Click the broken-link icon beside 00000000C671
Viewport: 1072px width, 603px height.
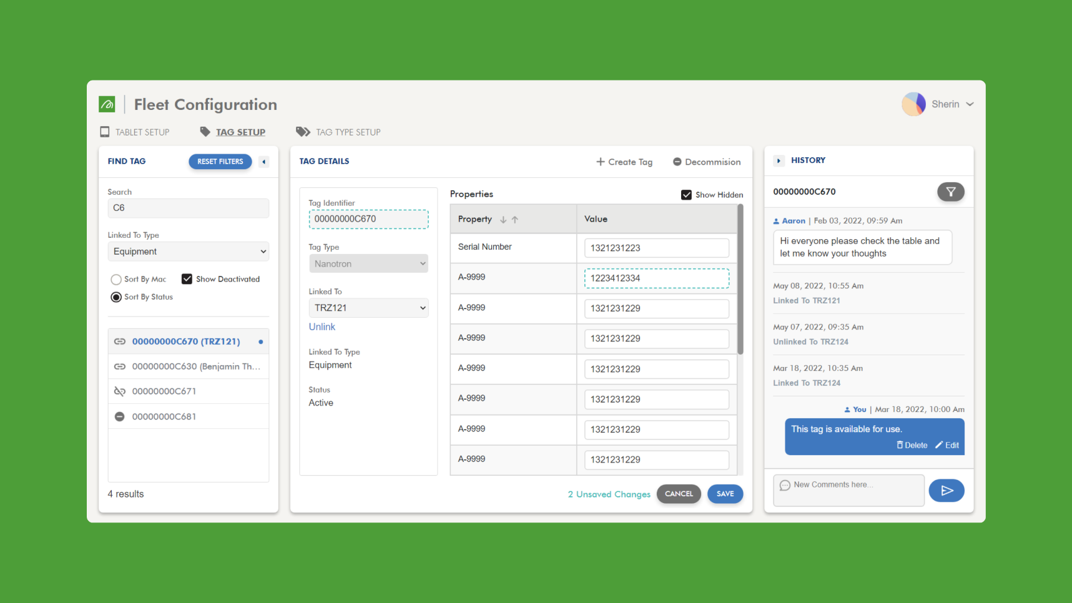pos(119,391)
